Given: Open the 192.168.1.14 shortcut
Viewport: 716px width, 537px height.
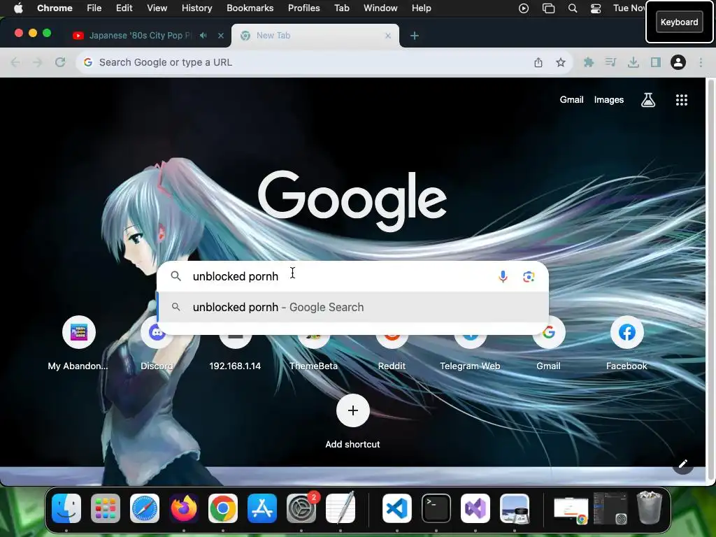Looking at the screenshot, I should [235, 352].
